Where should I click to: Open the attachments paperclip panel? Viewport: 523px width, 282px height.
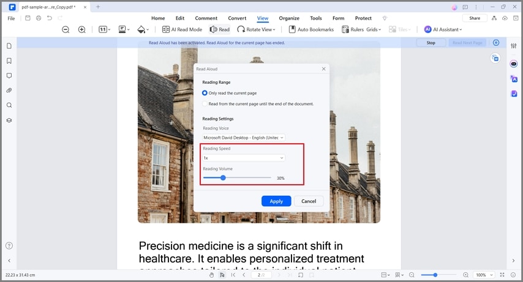[9, 91]
